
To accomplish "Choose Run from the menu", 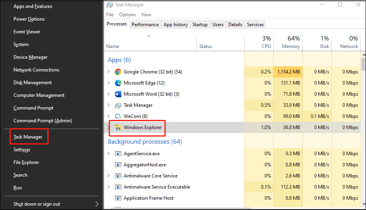I will tap(18, 188).
